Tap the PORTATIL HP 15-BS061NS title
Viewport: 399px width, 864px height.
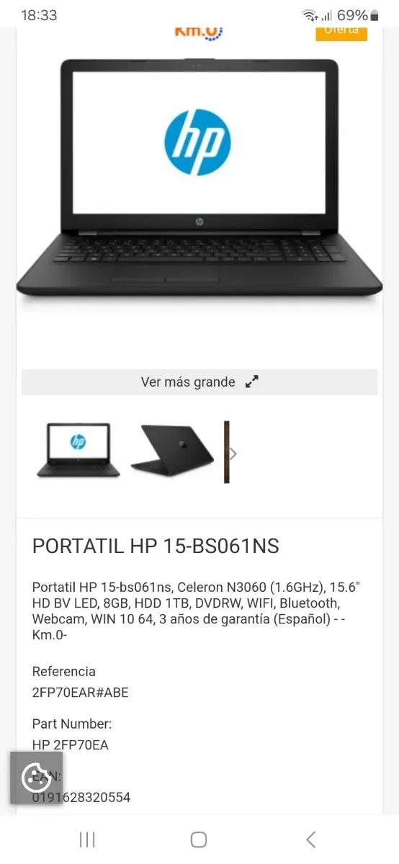point(156,546)
